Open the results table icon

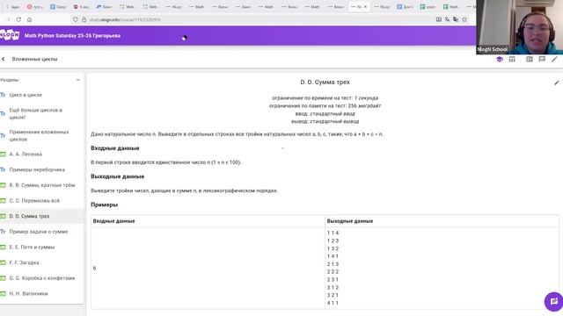[x=512, y=59]
